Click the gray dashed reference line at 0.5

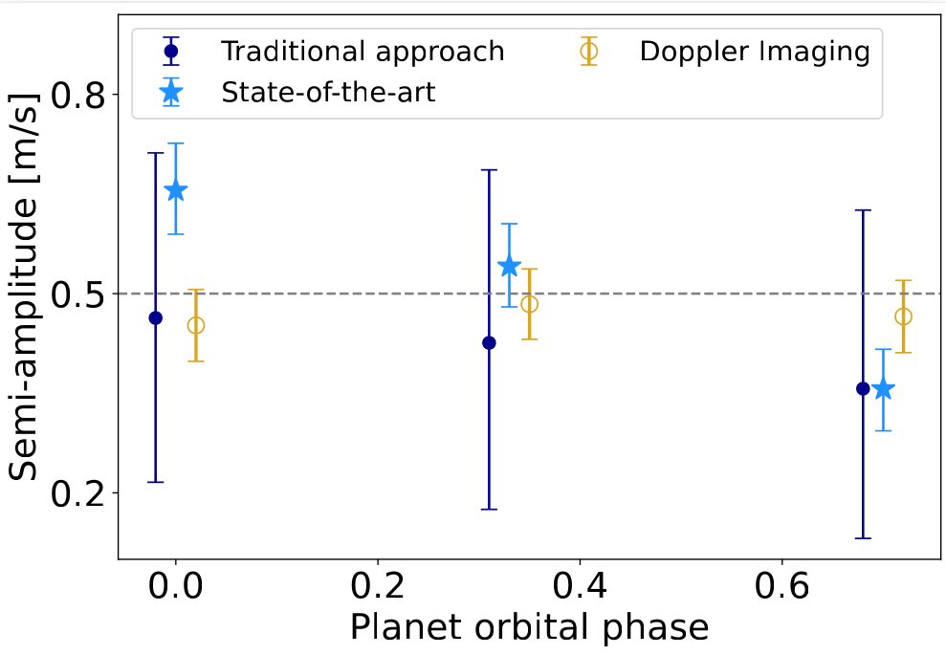point(670,294)
